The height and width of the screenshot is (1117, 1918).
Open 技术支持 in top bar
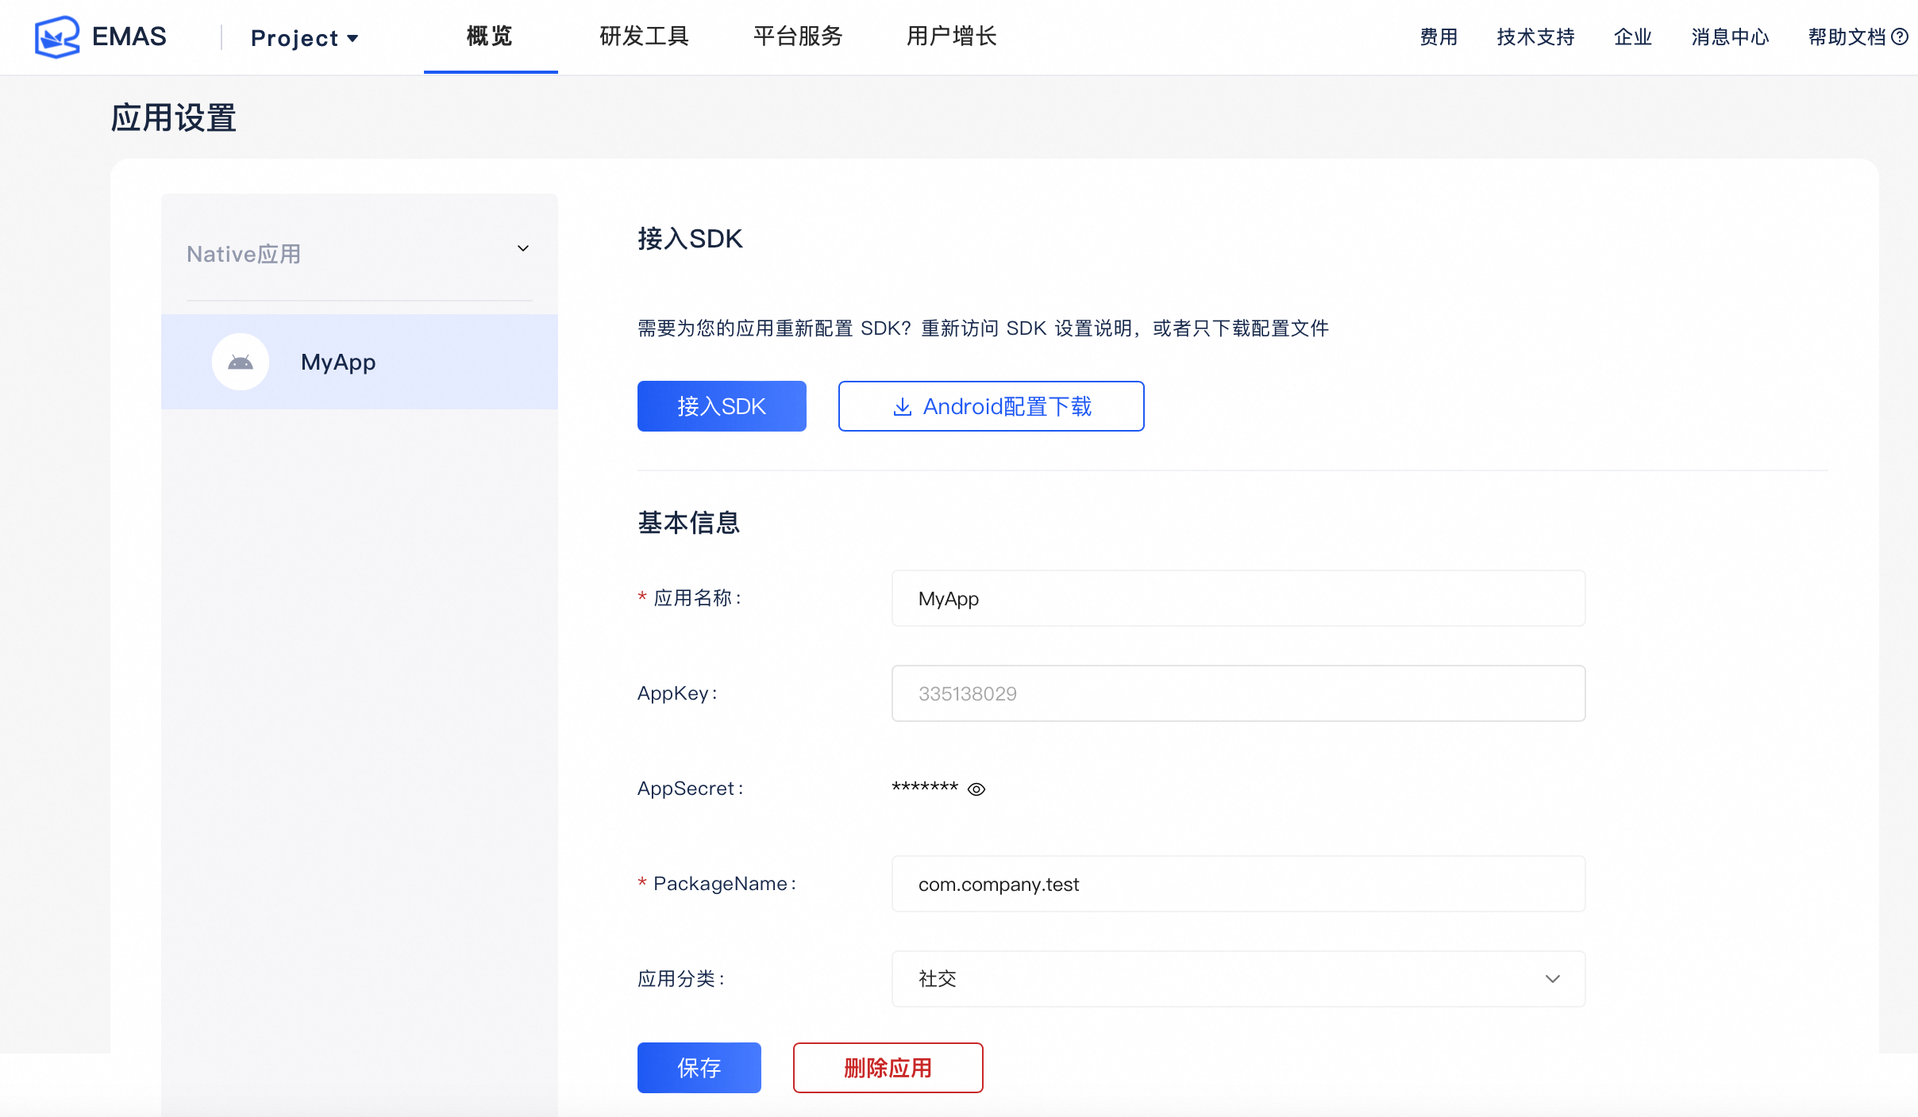click(x=1535, y=37)
